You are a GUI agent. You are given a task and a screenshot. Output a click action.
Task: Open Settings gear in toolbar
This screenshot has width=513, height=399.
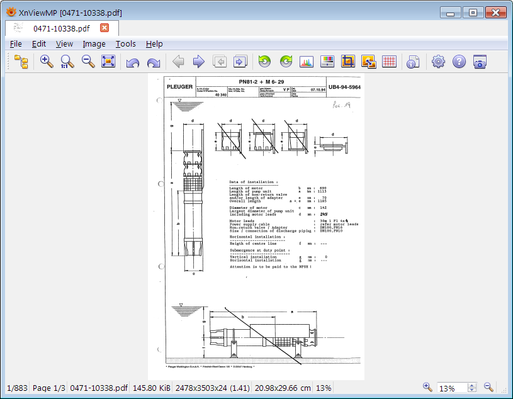point(438,62)
